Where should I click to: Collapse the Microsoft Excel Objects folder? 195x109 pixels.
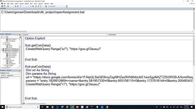click(x=3, y=52)
